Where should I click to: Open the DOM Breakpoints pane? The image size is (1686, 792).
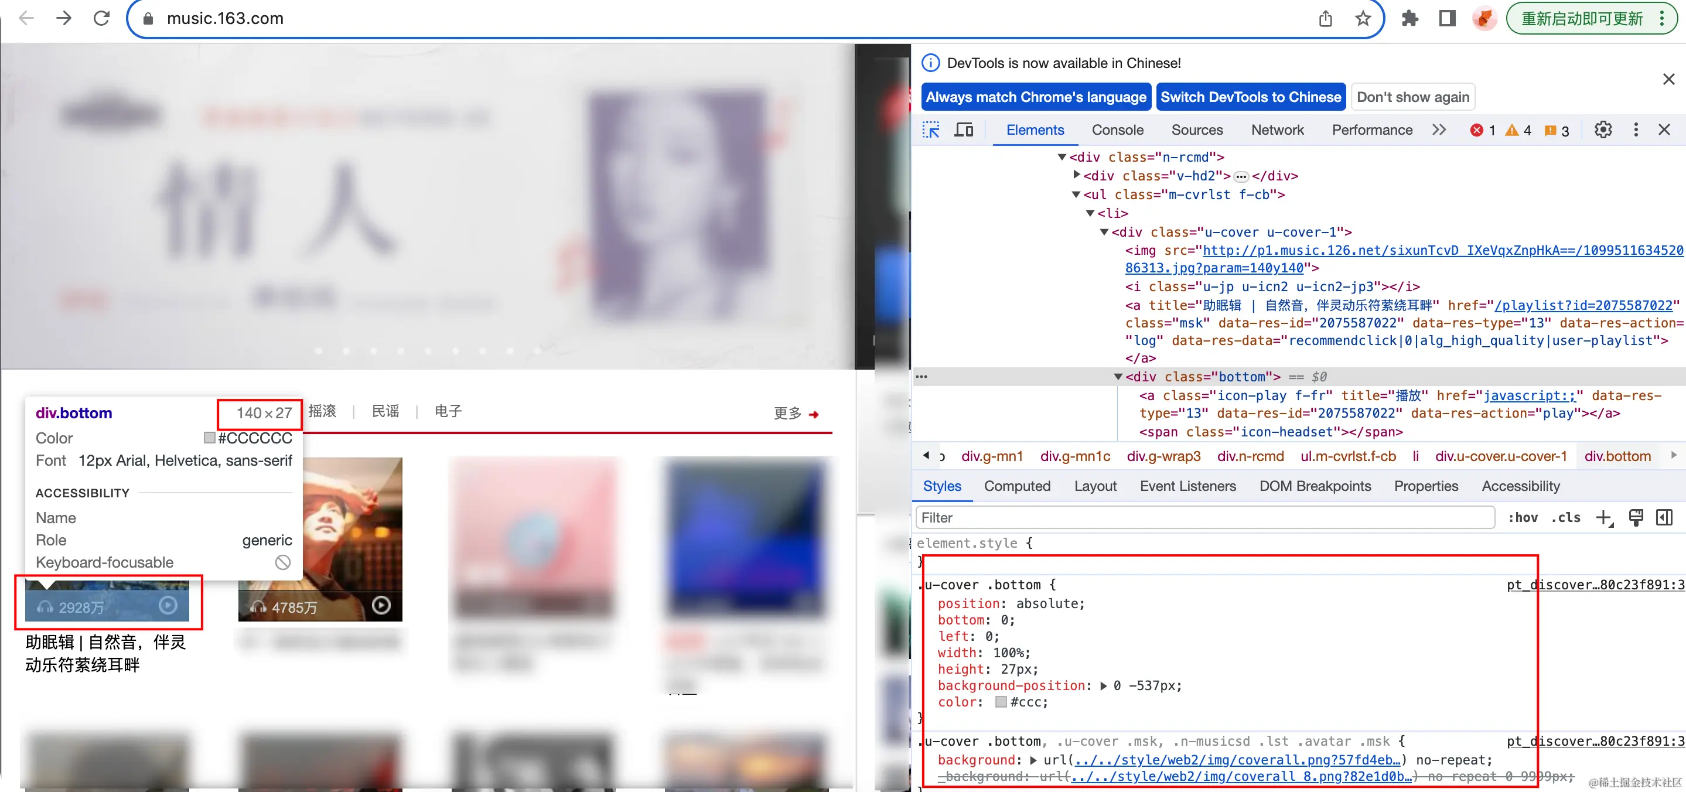coord(1314,486)
